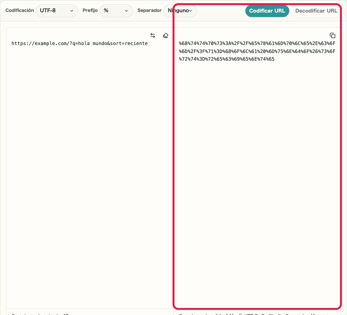Click the Prefijo label
Image resolution: width=347 pixels, height=315 pixels.
click(90, 10)
